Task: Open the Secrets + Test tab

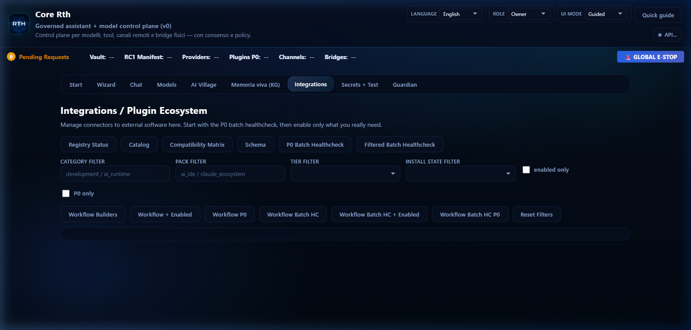Action: [x=360, y=85]
